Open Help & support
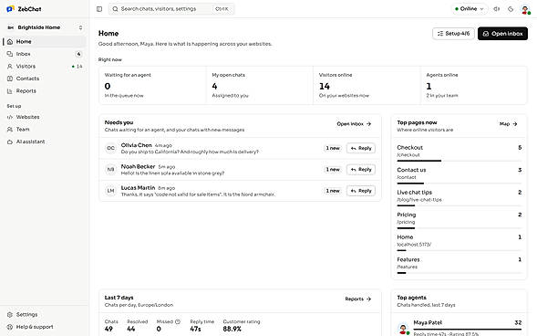 pyautogui.click(x=45, y=327)
